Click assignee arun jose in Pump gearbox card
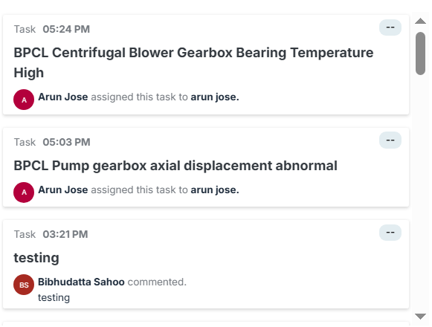Viewport: 432px width, 327px height. click(x=215, y=190)
